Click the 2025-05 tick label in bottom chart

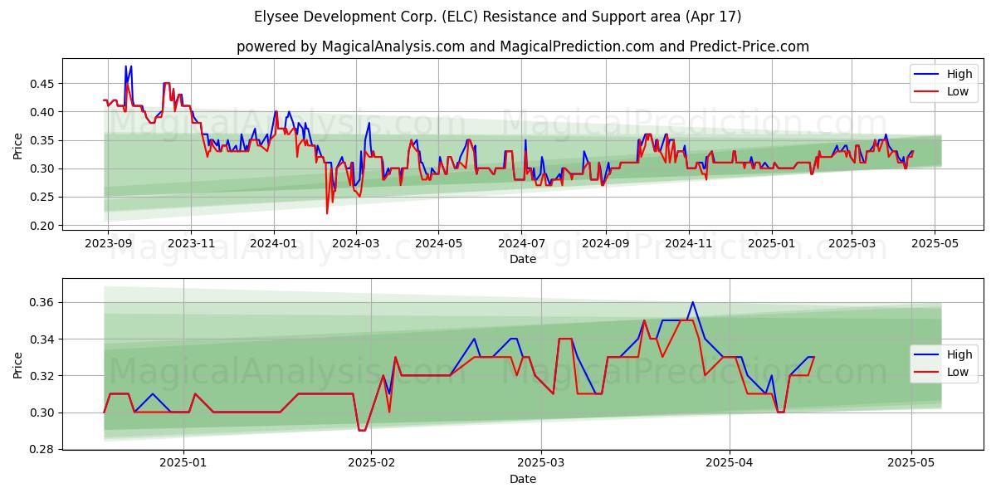tap(911, 463)
